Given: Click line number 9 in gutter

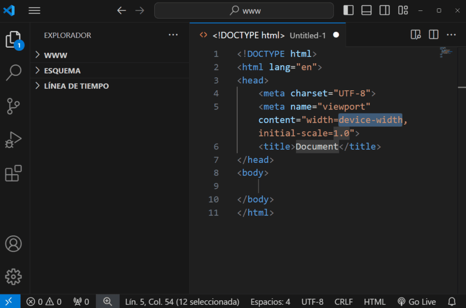Looking at the screenshot, I should [216, 186].
